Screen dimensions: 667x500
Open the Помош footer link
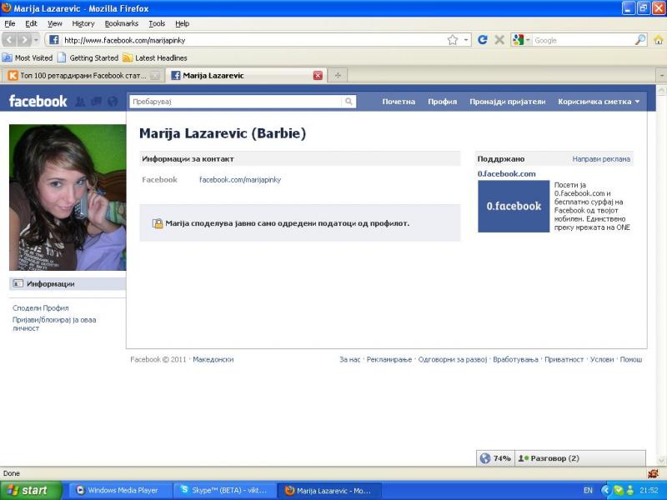click(631, 359)
